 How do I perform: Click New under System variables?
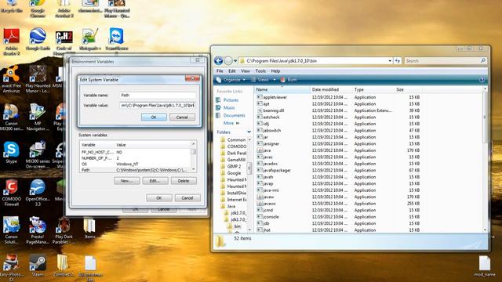pyautogui.click(x=127, y=181)
